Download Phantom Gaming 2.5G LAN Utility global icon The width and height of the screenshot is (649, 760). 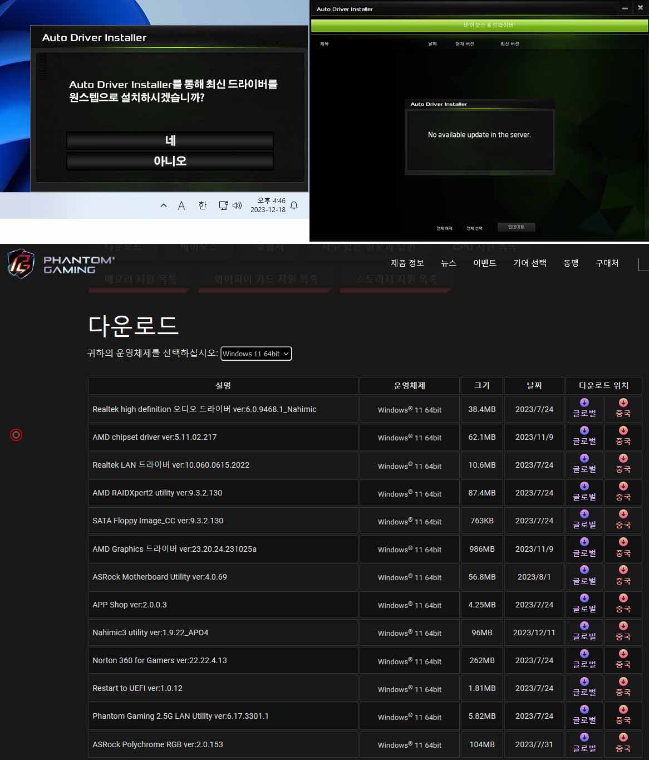[584, 709]
